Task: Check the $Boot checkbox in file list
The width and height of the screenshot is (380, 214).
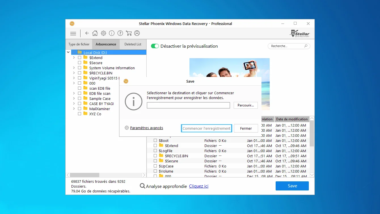Action: click(x=155, y=140)
